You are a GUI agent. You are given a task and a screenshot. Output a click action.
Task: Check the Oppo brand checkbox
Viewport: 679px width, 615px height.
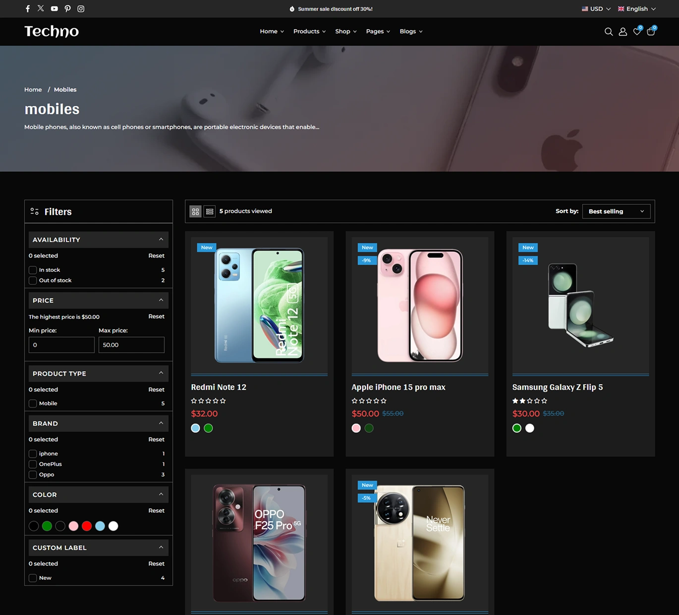(x=33, y=475)
